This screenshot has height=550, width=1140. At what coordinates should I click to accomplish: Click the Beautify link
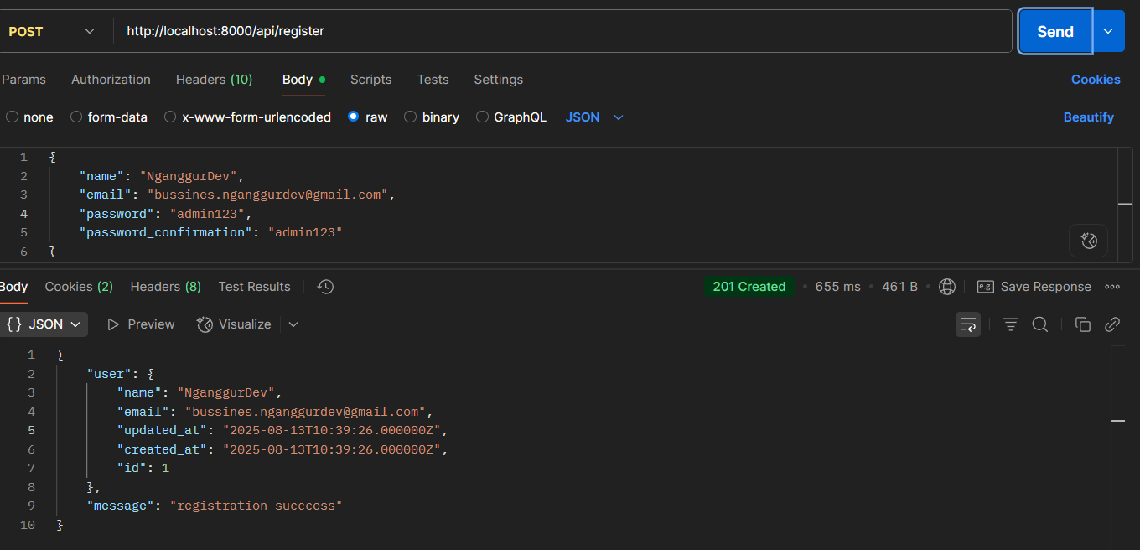pyautogui.click(x=1089, y=117)
